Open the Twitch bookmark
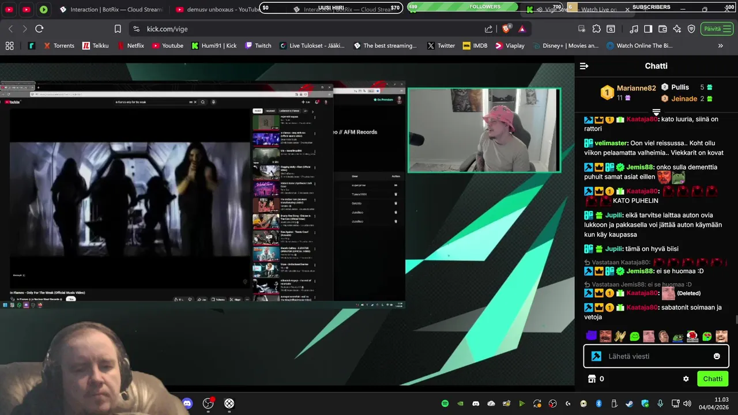 tap(258, 46)
